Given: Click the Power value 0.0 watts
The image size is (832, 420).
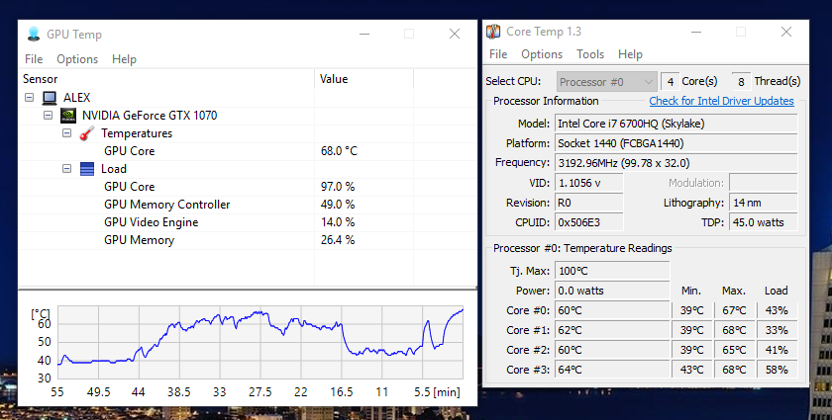Looking at the screenshot, I should 612,291.
